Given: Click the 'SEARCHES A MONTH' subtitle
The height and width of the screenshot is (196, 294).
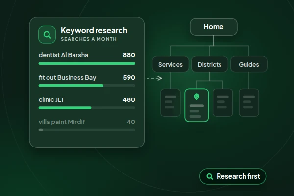Looking at the screenshot, I should point(89,39).
